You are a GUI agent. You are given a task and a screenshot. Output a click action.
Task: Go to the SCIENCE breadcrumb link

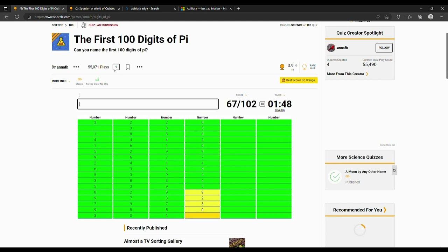click(x=57, y=25)
